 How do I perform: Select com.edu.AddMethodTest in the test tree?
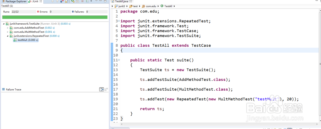coord(29,28)
